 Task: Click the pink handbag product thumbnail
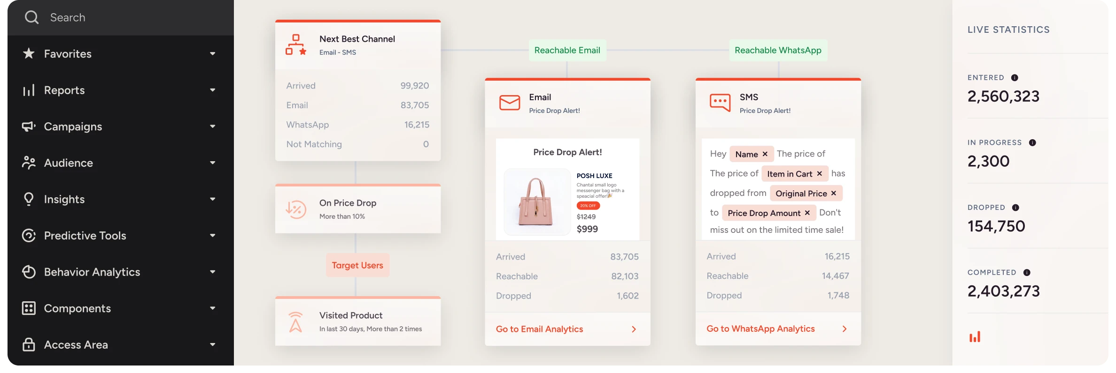tap(536, 202)
